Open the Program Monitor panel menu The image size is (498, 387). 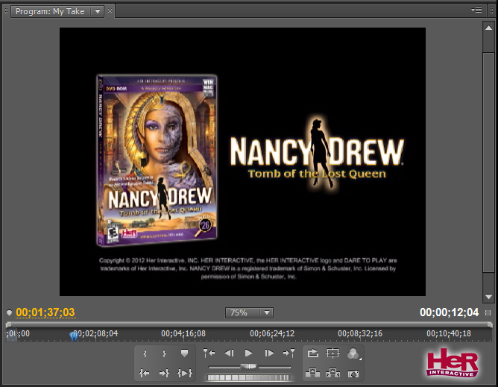point(476,10)
